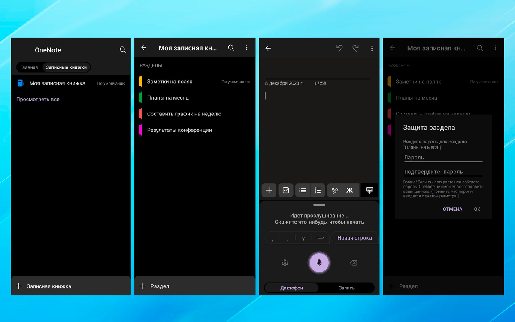Tap the Новая строка button
515x322 pixels.
pos(354,238)
